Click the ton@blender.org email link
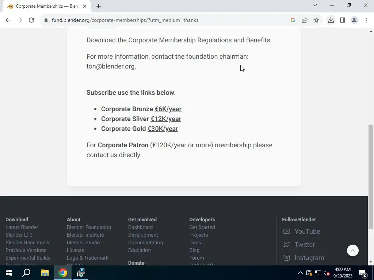 (110, 66)
